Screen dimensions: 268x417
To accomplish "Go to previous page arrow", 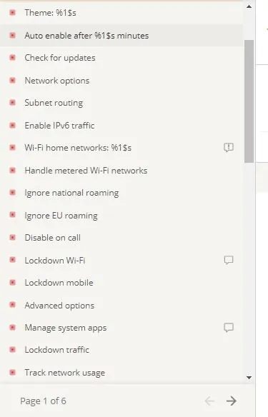I will (x=209, y=401).
